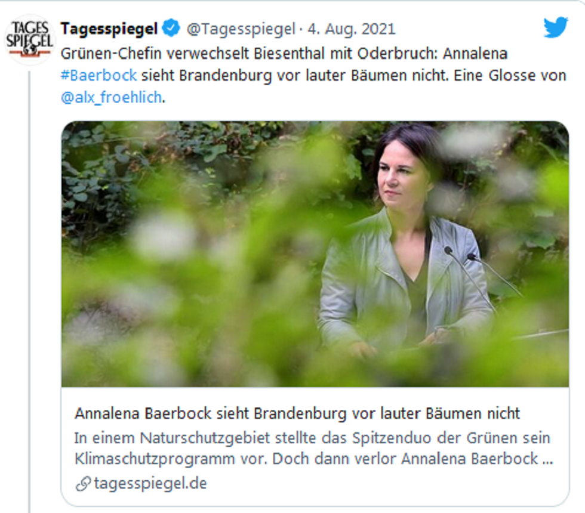The image size is (585, 513).
Task: Click the vertical thread line below the avatar
Action: (x=29, y=292)
